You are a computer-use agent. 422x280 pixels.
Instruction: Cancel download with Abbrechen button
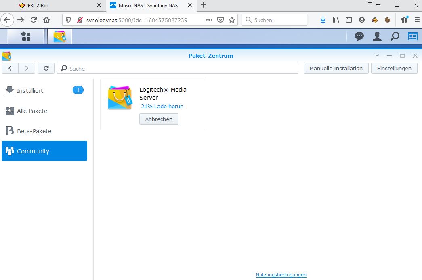[x=159, y=119]
